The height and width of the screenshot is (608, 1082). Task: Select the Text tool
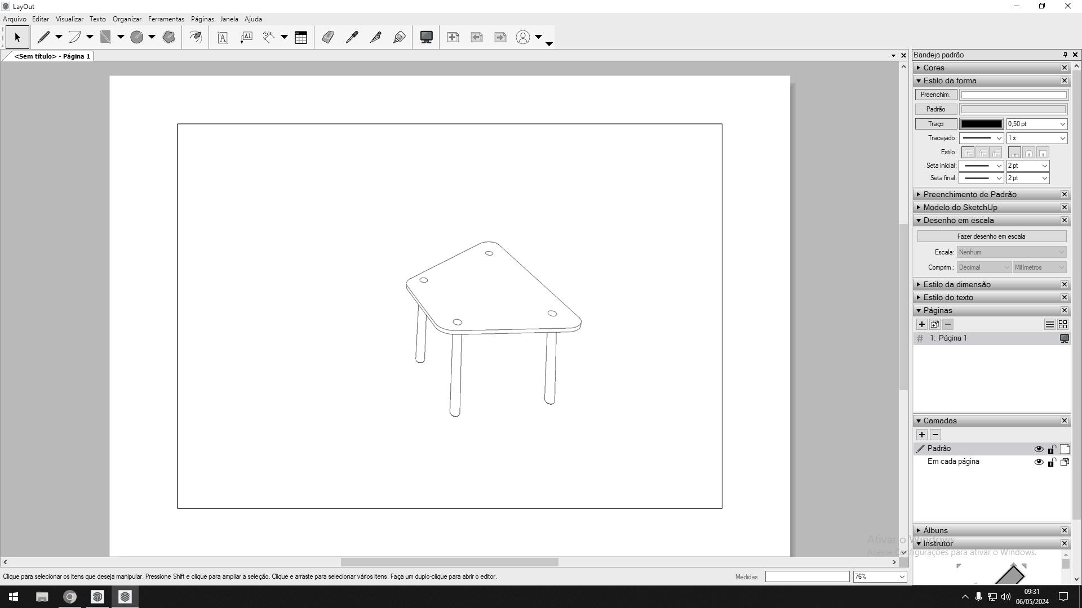click(x=223, y=37)
